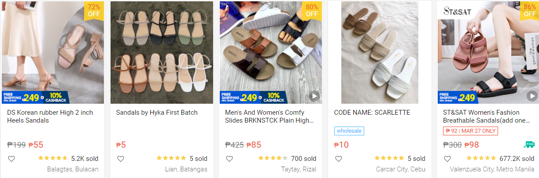Tap heart on ST&SAT Women's Sandals
Viewport: 539px width, 178px height.
coord(447,159)
